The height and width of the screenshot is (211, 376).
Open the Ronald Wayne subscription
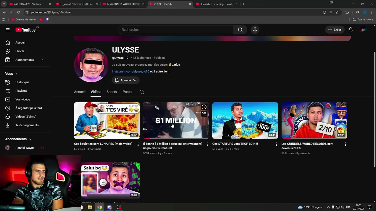[x=25, y=148]
